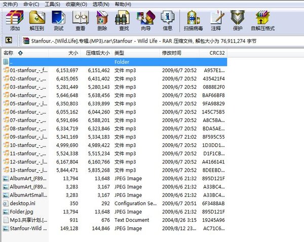Select file 03-stanfour_-_...
The height and width of the screenshot is (242, 304).
pyautogui.click(x=28, y=87)
